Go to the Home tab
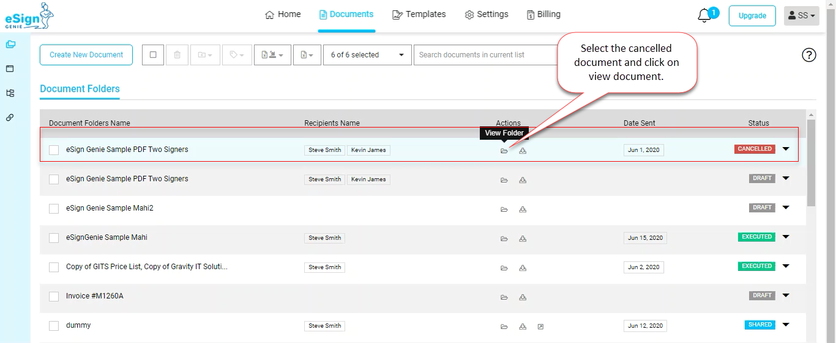The width and height of the screenshot is (836, 343). tap(283, 14)
